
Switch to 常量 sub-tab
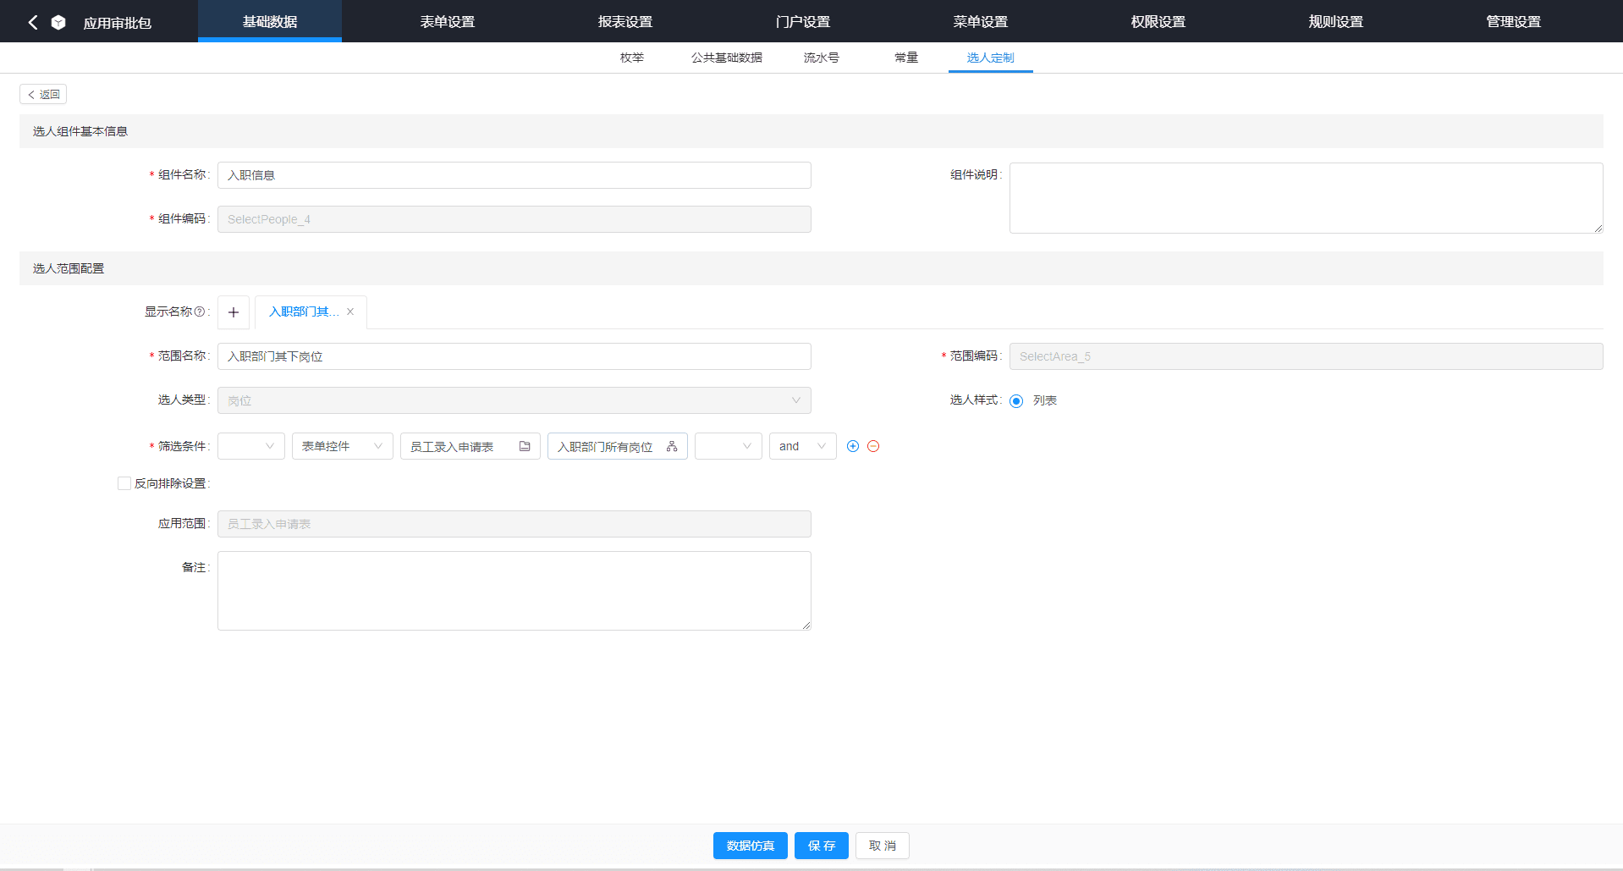point(906,58)
